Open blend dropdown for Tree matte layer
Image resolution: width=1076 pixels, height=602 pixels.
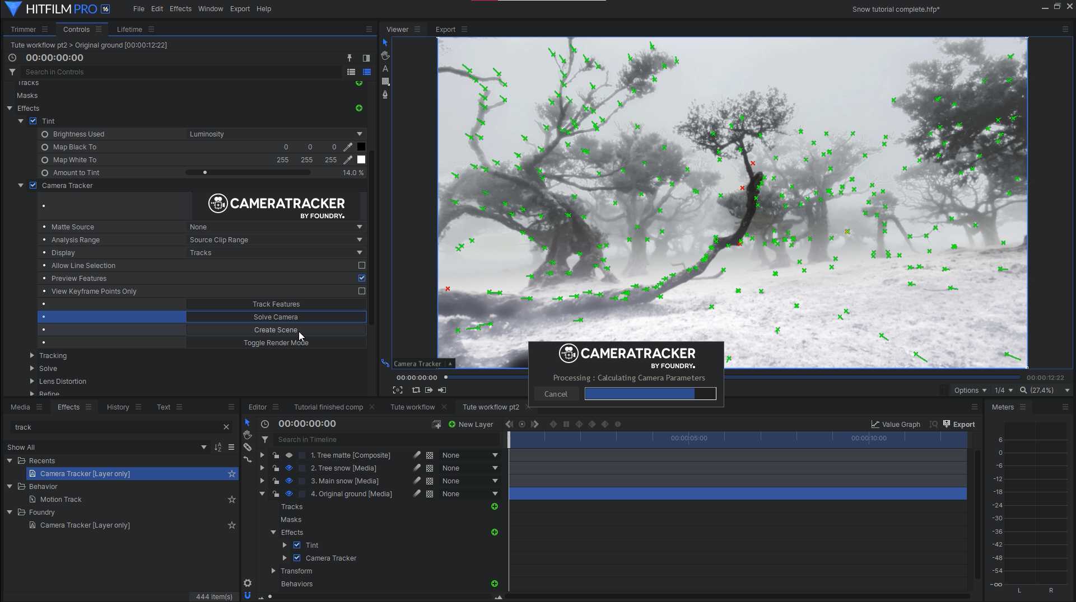470,455
